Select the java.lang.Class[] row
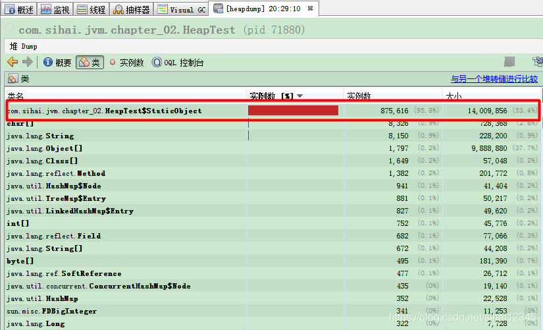543x330 pixels. pyautogui.click(x=273, y=161)
